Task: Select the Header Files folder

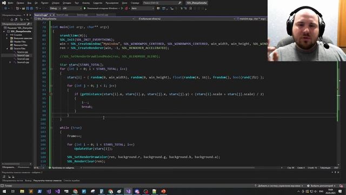Action: 19,42
